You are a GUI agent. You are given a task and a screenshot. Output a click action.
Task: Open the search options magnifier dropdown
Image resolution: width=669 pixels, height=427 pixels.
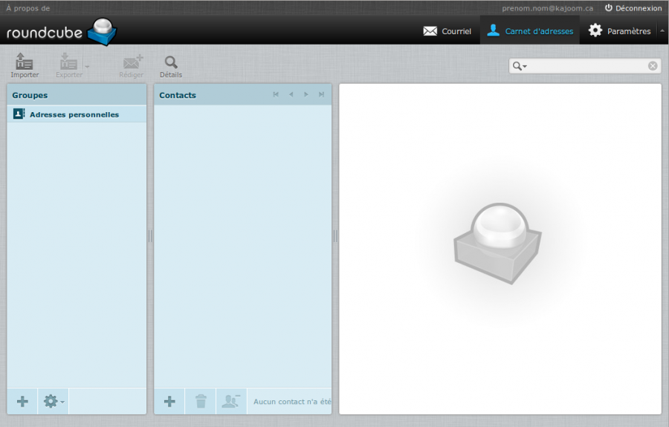[520, 66]
